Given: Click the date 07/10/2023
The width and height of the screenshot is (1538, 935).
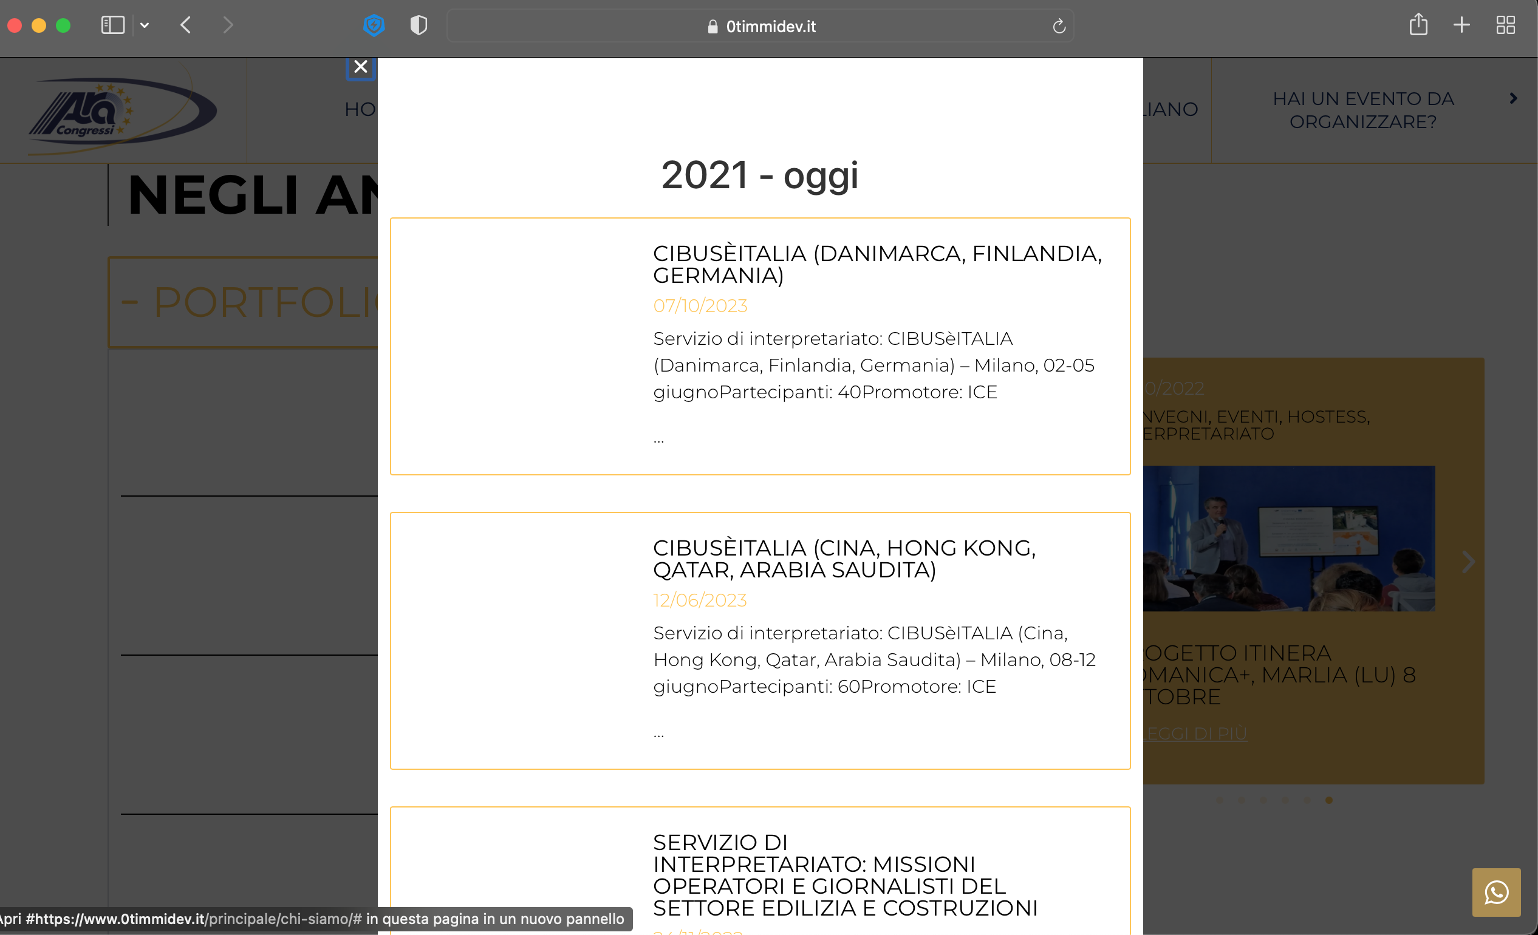Looking at the screenshot, I should click(700, 305).
